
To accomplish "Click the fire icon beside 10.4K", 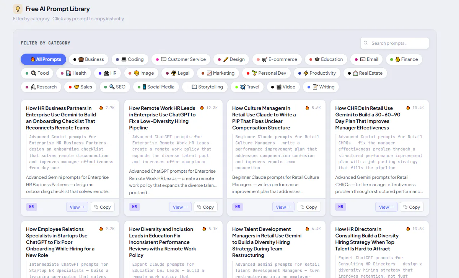I will [x=408, y=108].
